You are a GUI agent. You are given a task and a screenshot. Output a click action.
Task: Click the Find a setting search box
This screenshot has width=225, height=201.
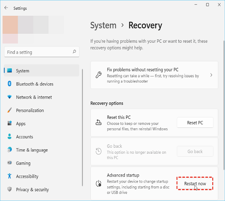(x=42, y=52)
